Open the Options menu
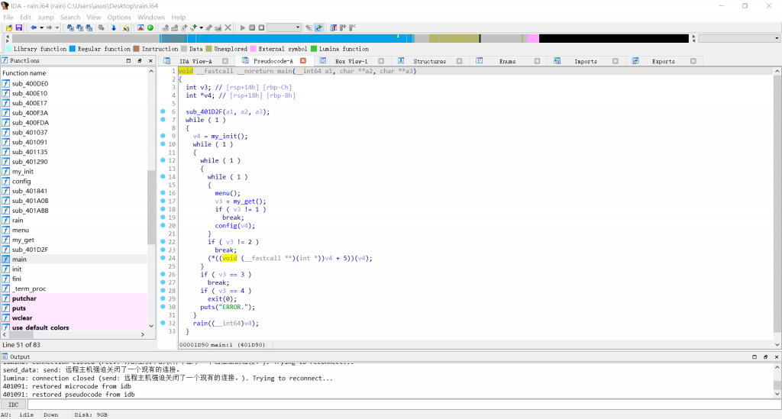 coord(119,17)
